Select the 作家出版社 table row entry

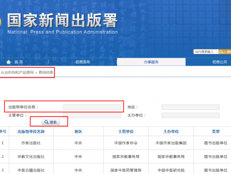[x=31, y=143]
